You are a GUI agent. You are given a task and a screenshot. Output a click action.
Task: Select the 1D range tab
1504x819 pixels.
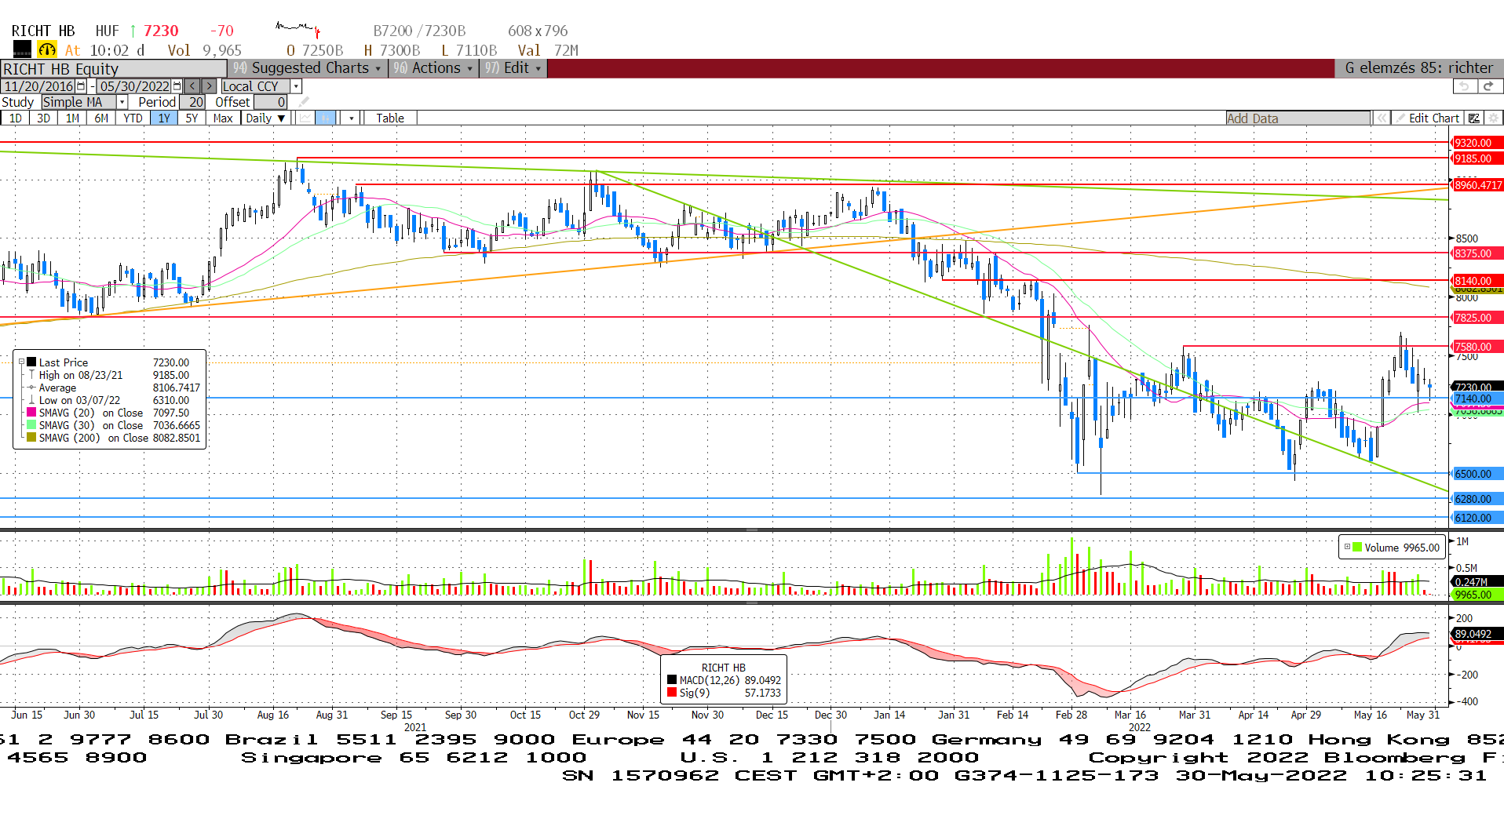pyautogui.click(x=16, y=118)
